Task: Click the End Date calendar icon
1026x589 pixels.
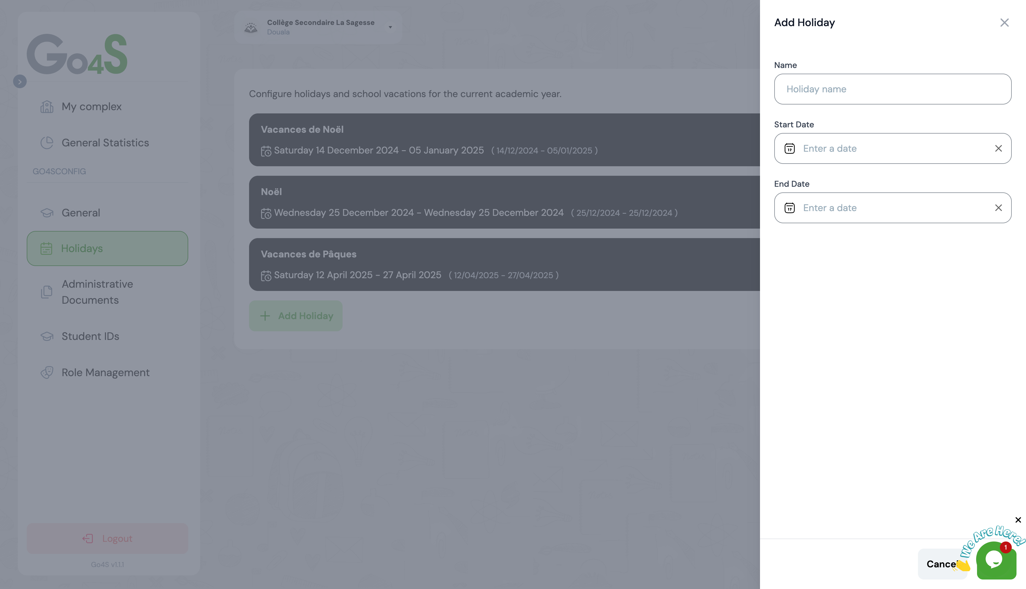Action: pyautogui.click(x=789, y=208)
